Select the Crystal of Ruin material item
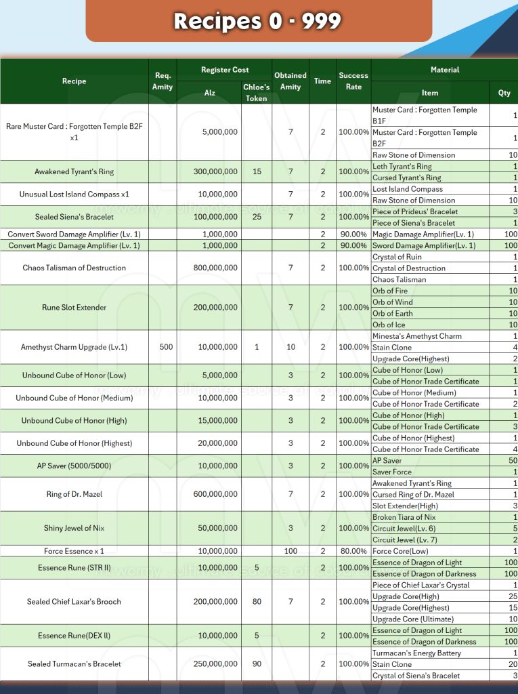Viewport: 518px width, 694px height. click(397, 257)
